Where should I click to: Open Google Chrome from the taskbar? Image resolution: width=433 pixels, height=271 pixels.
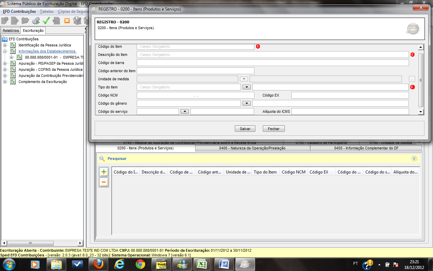tap(140, 264)
